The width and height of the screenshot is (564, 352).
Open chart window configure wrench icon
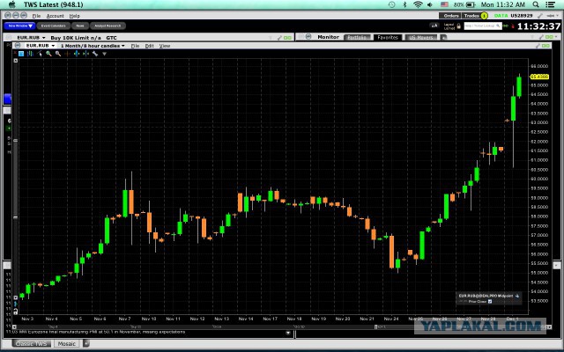538,46
